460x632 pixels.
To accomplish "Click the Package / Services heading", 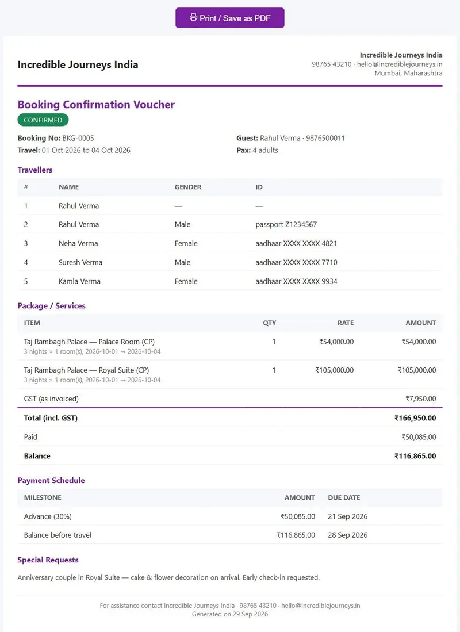I will coord(51,305).
